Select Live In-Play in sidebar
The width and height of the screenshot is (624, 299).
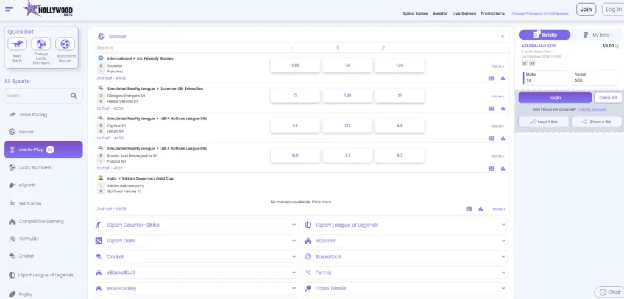coord(43,150)
